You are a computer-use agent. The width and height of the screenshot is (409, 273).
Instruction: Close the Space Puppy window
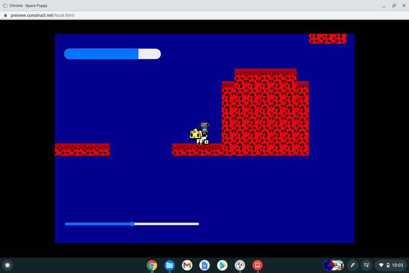(404, 5)
